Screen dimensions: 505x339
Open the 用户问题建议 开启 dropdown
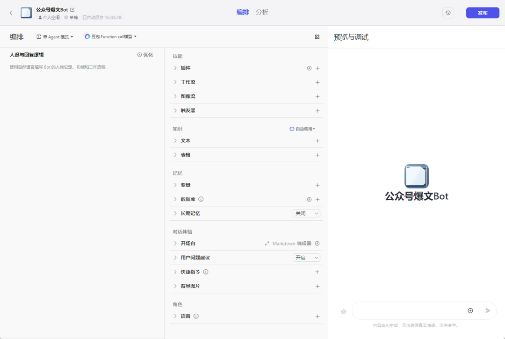tap(306, 258)
